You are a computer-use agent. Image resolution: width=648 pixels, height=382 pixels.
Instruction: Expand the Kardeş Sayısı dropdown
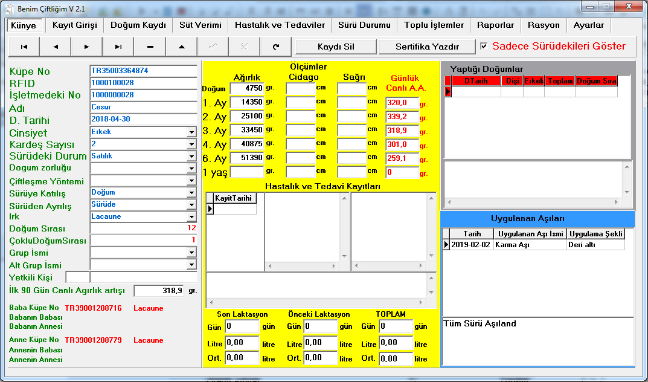pos(191,144)
